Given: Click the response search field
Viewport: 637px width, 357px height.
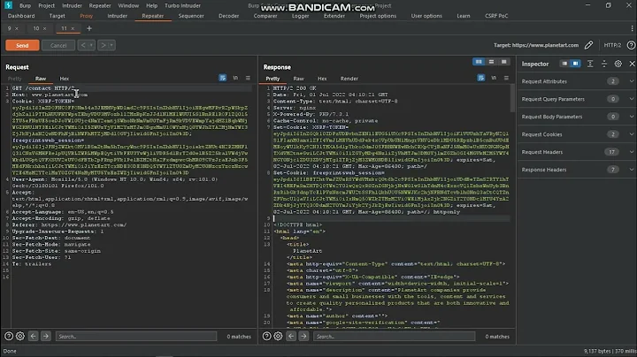Looking at the screenshot, I should (394, 337).
